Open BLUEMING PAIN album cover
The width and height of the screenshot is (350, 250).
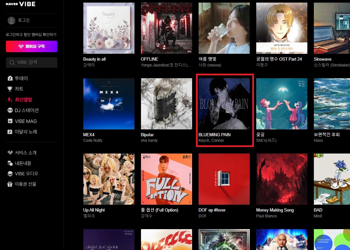[x=224, y=104]
